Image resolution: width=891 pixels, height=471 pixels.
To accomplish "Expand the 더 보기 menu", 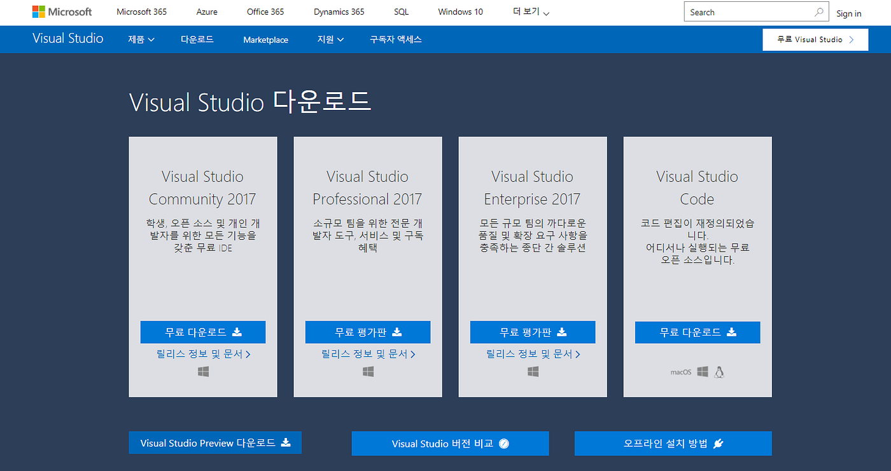I will point(531,12).
